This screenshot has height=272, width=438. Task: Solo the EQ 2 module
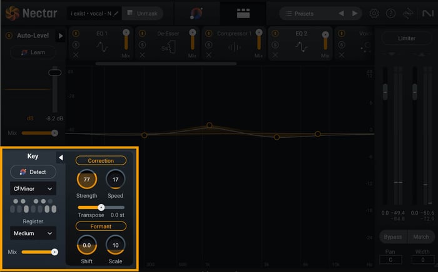click(275, 44)
